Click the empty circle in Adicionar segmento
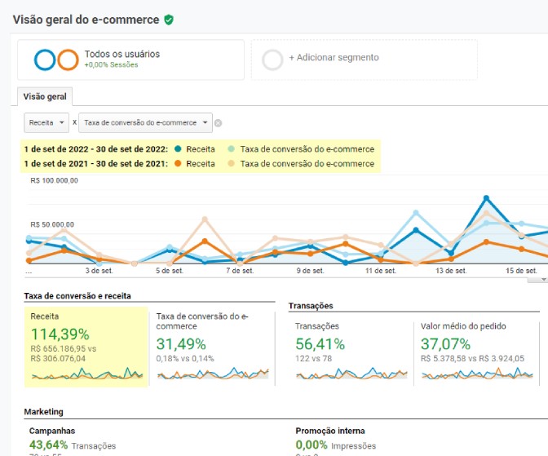 [272, 60]
